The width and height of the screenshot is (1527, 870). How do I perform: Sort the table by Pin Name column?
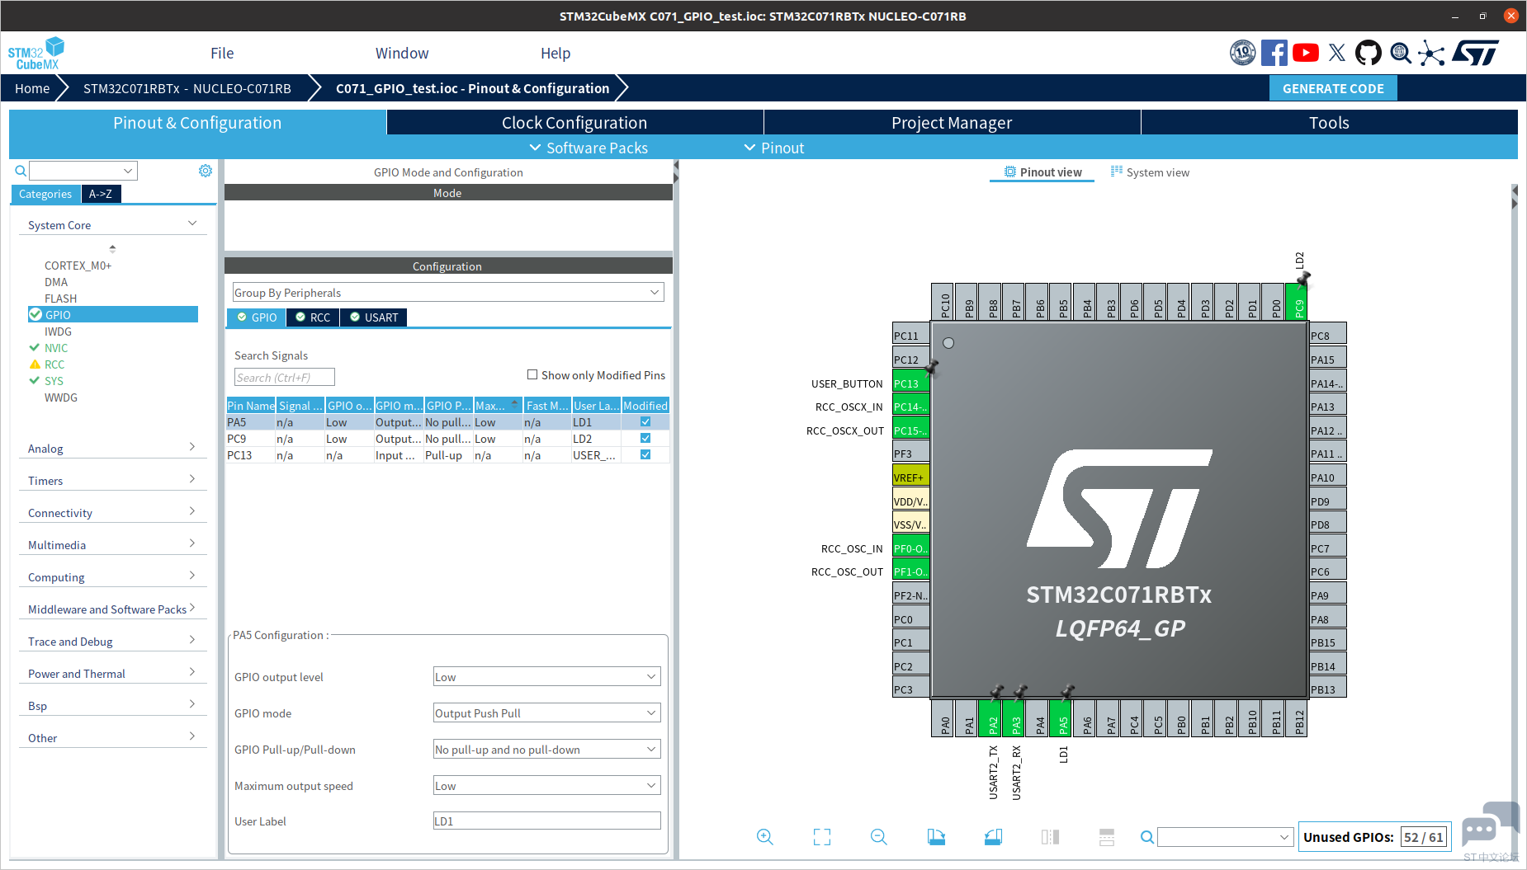coord(251,406)
